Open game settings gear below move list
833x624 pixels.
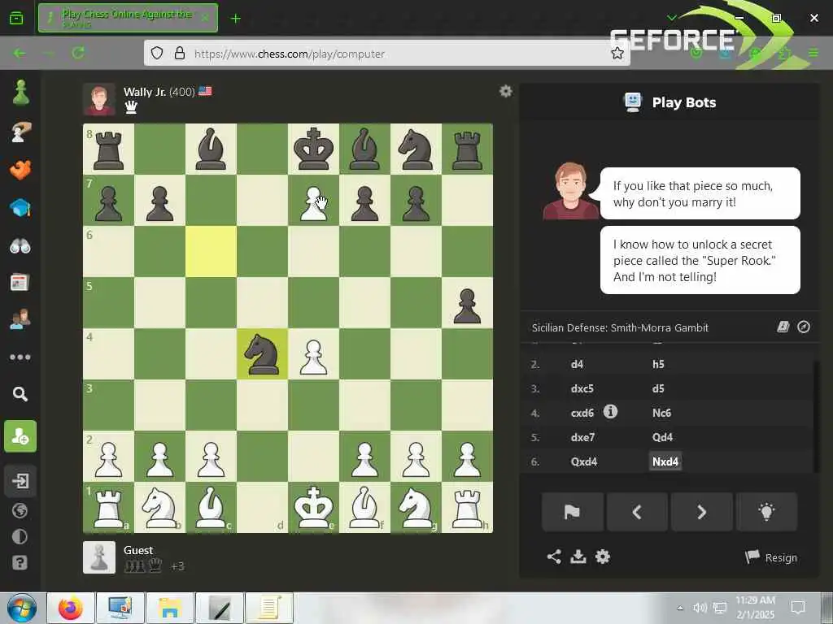(603, 557)
